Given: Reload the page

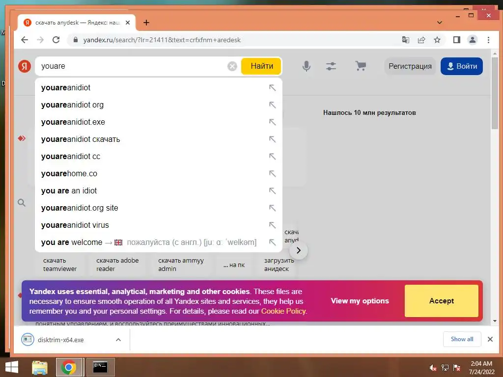Looking at the screenshot, I should (x=56, y=40).
